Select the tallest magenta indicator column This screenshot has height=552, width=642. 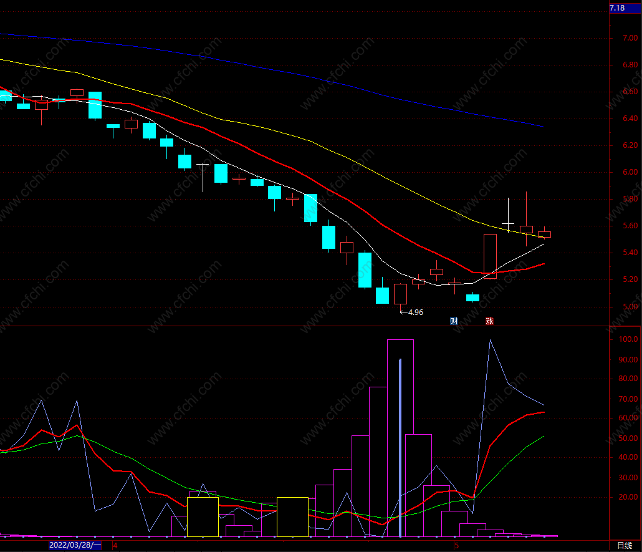400,438
